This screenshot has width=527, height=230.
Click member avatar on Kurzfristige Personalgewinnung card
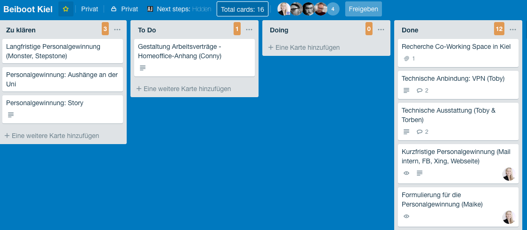tap(509, 174)
